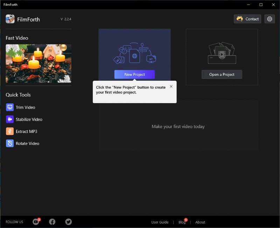The image size is (280, 228).
Task: Open the User Guide link
Action: pos(160,222)
